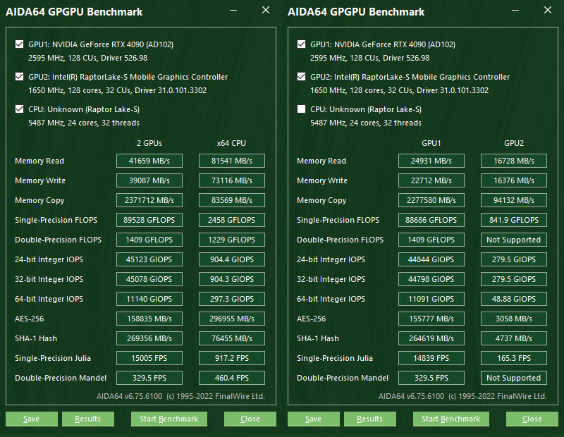The height and width of the screenshot is (437, 564).
Task: Open Results in left benchmark window
Action: [87, 419]
